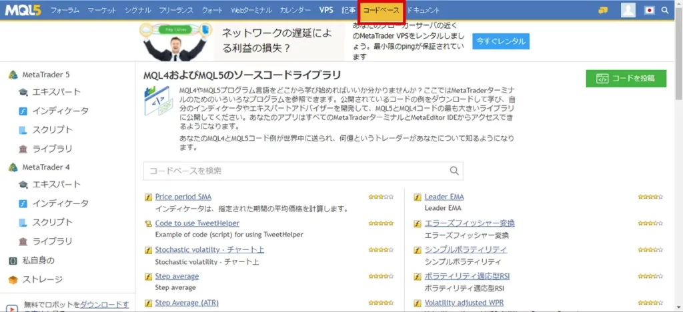Image resolution: width=683 pixels, height=312 pixels.
Task: Open the user profile avatar
Action: tap(628, 10)
